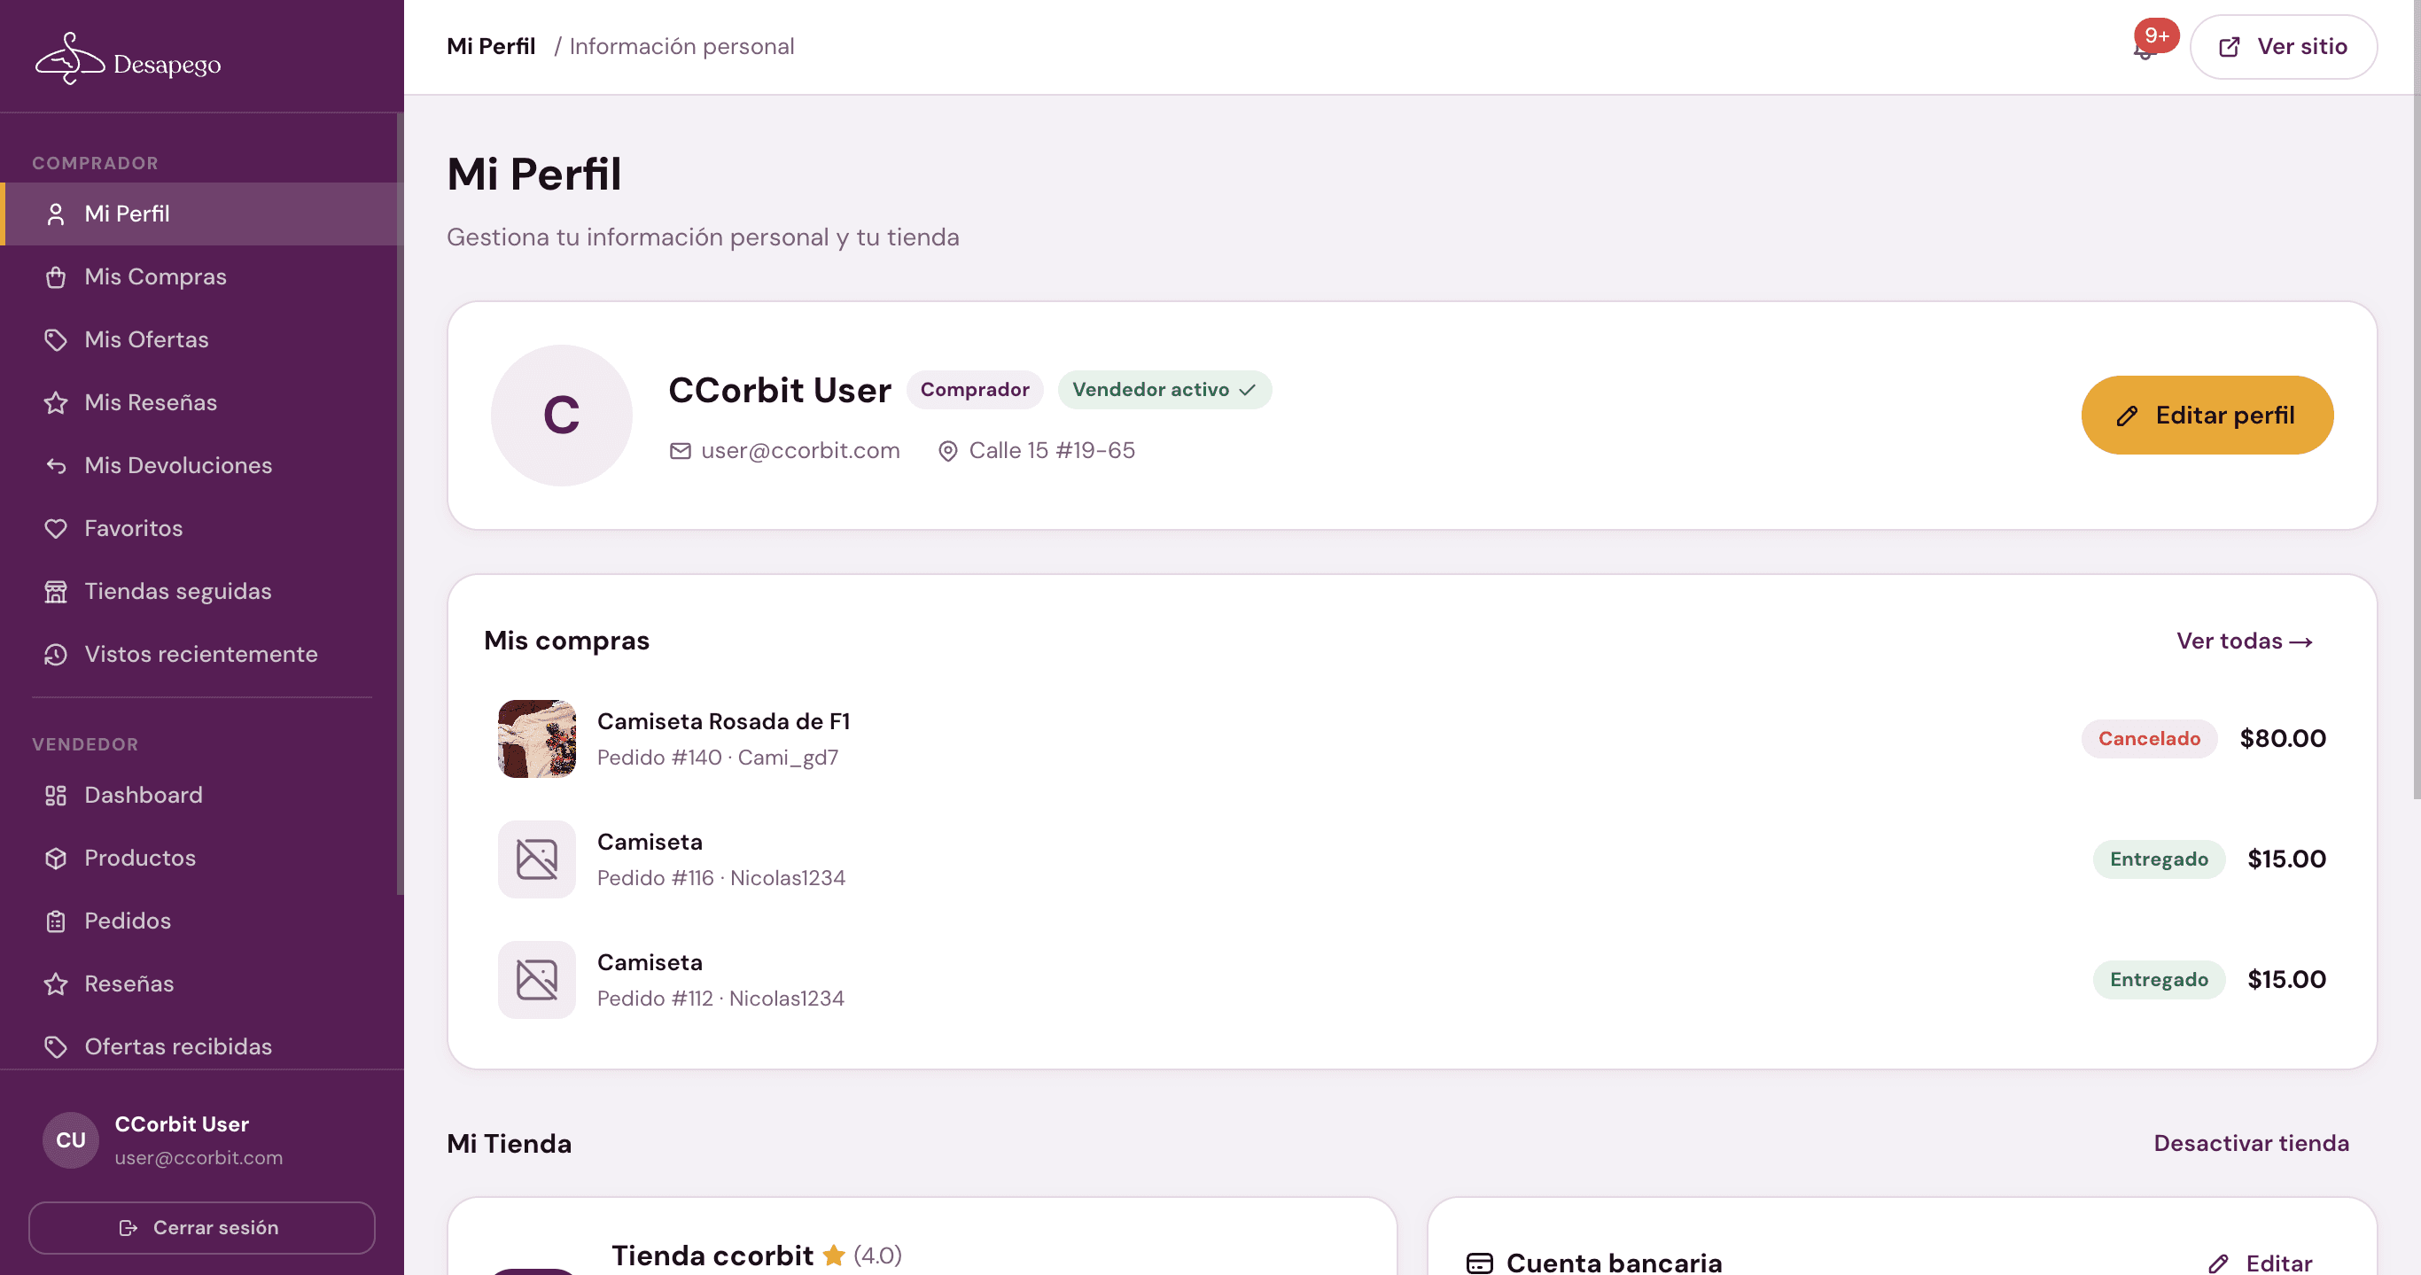
Task: Click the Ver sitio button
Action: tap(2284, 47)
